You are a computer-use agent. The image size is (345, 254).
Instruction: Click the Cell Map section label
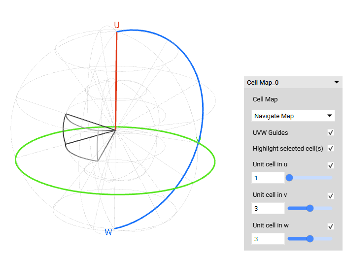(265, 99)
